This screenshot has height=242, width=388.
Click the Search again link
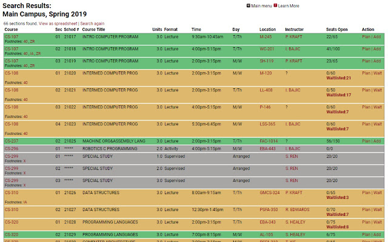tap(92, 24)
